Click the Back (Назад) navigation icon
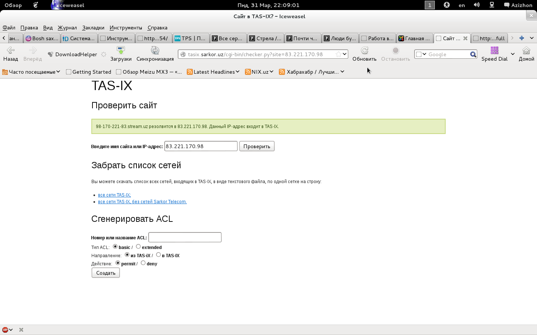Viewport: 537px width, 335px height. (10, 51)
